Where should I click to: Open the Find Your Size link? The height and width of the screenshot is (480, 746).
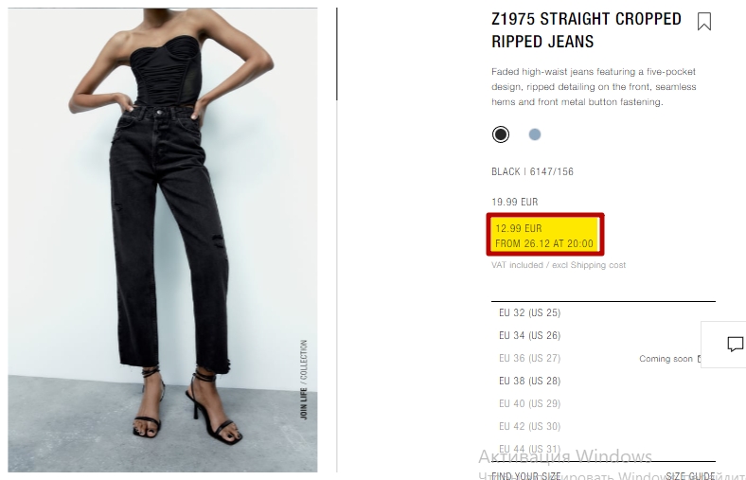526,475
